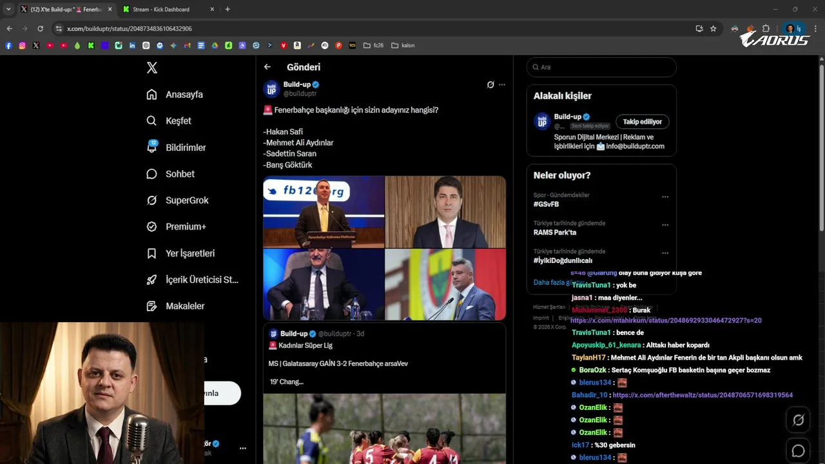The image size is (825, 464).
Task: Click the Takip ediliyor button
Action: pos(642,122)
